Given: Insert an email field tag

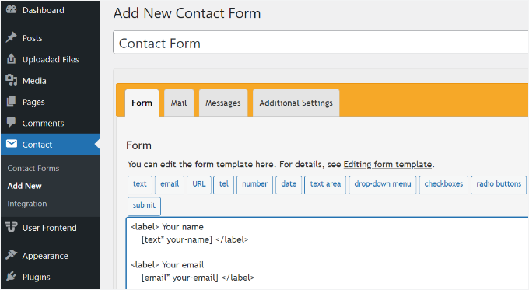Looking at the screenshot, I should (x=170, y=184).
